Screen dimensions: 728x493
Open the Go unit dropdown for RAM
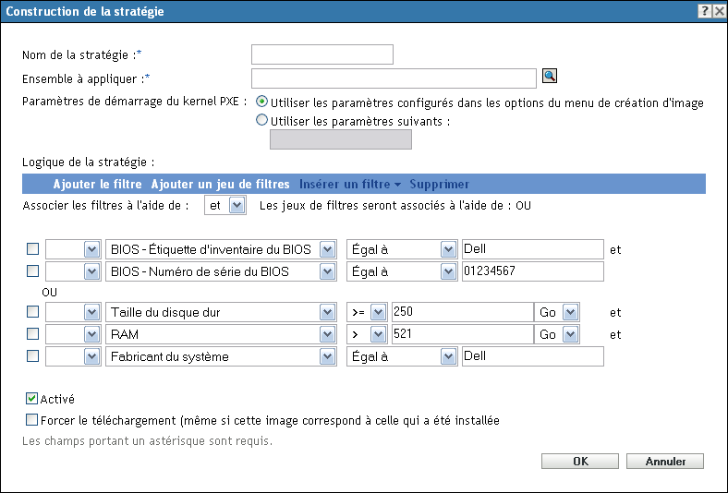[x=570, y=334]
